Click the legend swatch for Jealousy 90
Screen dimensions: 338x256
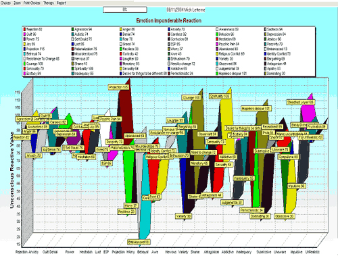(266, 39)
